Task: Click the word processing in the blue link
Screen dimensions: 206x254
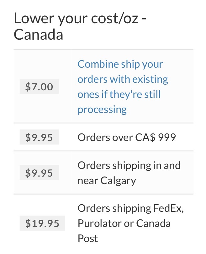Action: [x=102, y=110]
